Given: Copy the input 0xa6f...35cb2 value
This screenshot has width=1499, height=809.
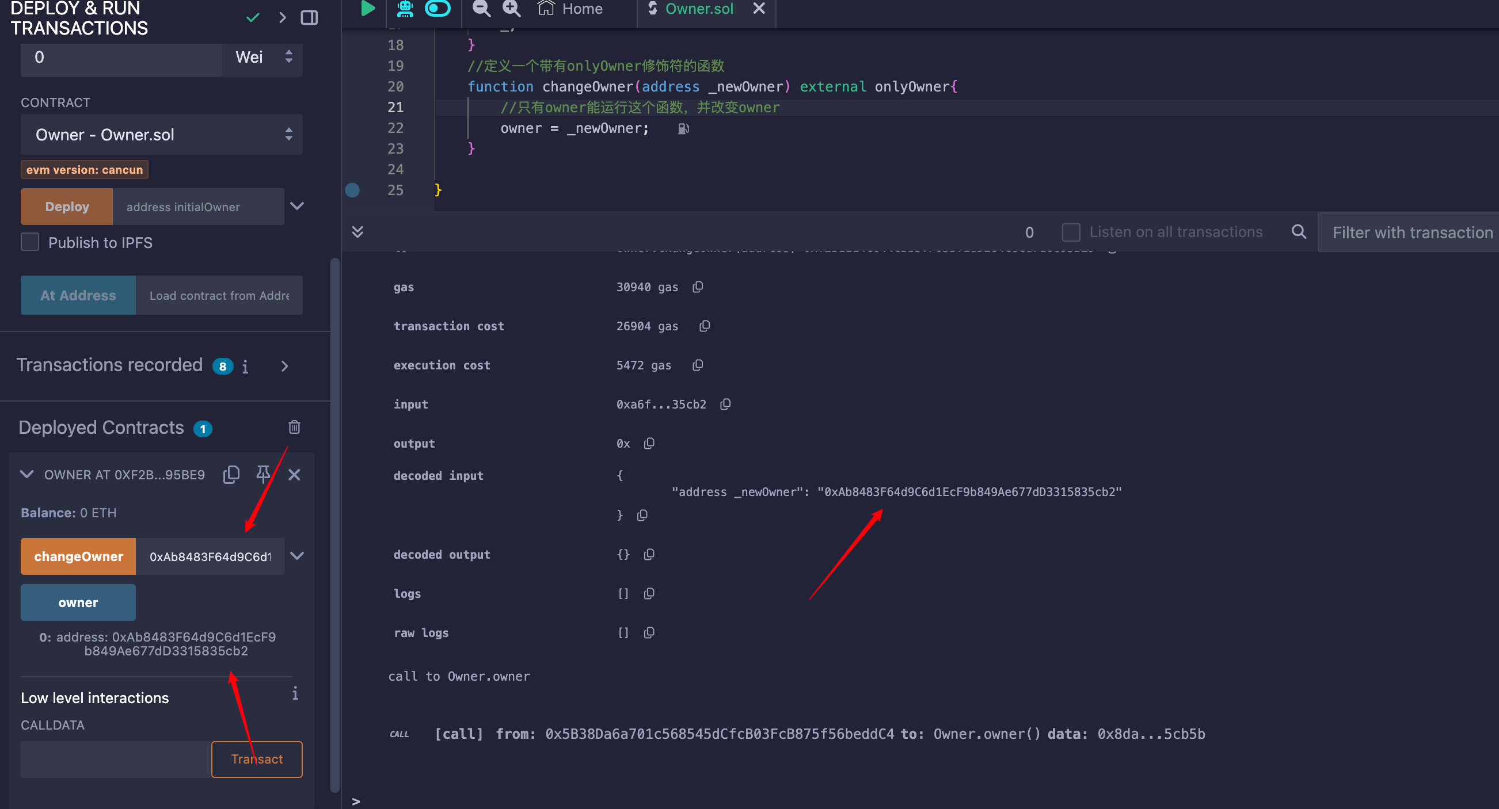Looking at the screenshot, I should coord(726,403).
